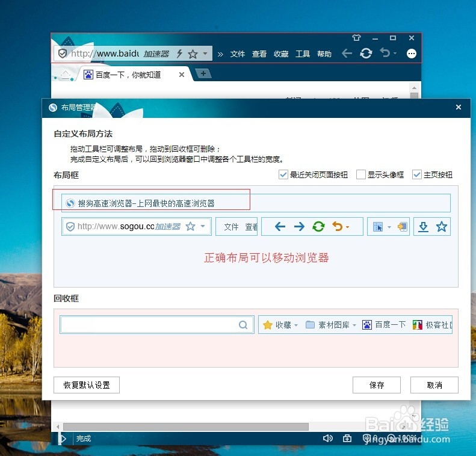Click the up arrow of browser vertical scrollbar
This screenshot has width=476, height=456.
point(415,88)
